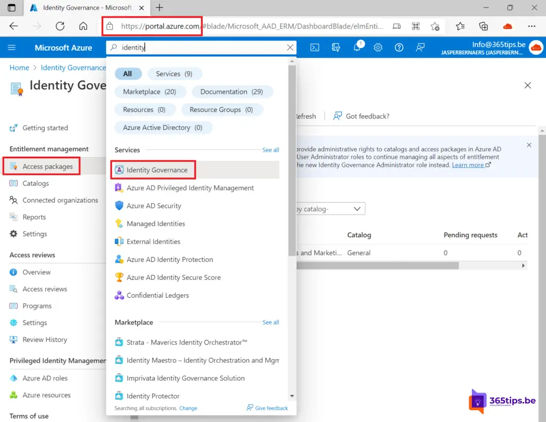This screenshot has width=546, height=422.
Task: Add this page to favorites
Action: pos(435,26)
